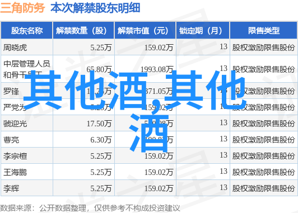Select the 6.30万 quantity value
The width and height of the screenshot is (298, 213).
pyautogui.click(x=101, y=140)
